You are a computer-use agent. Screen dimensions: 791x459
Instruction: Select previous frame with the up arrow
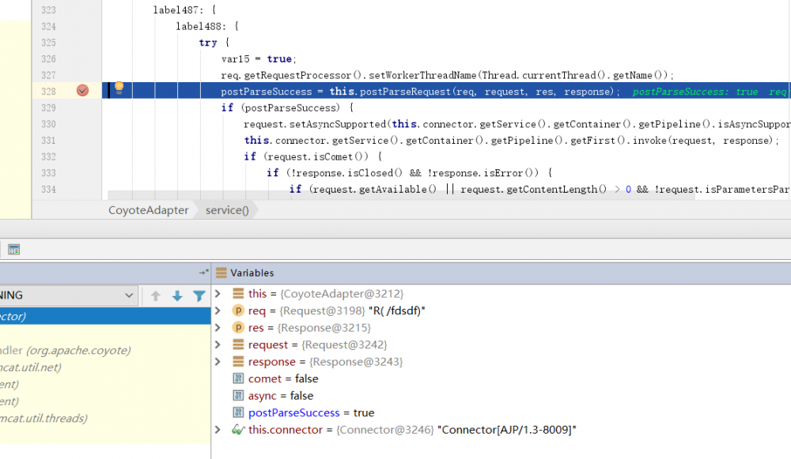[x=155, y=295]
